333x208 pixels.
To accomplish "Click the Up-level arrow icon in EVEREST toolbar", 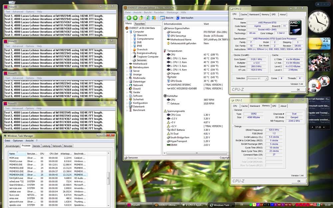I will click(x=141, y=18).
